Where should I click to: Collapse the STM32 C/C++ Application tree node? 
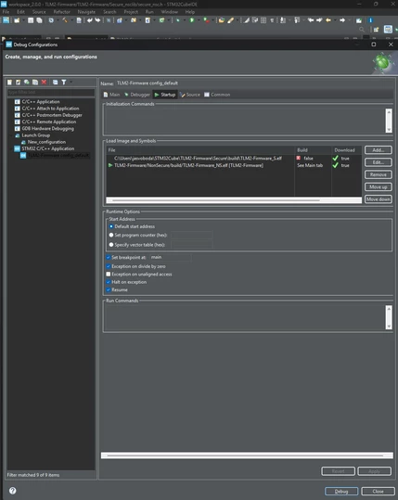click(12, 149)
